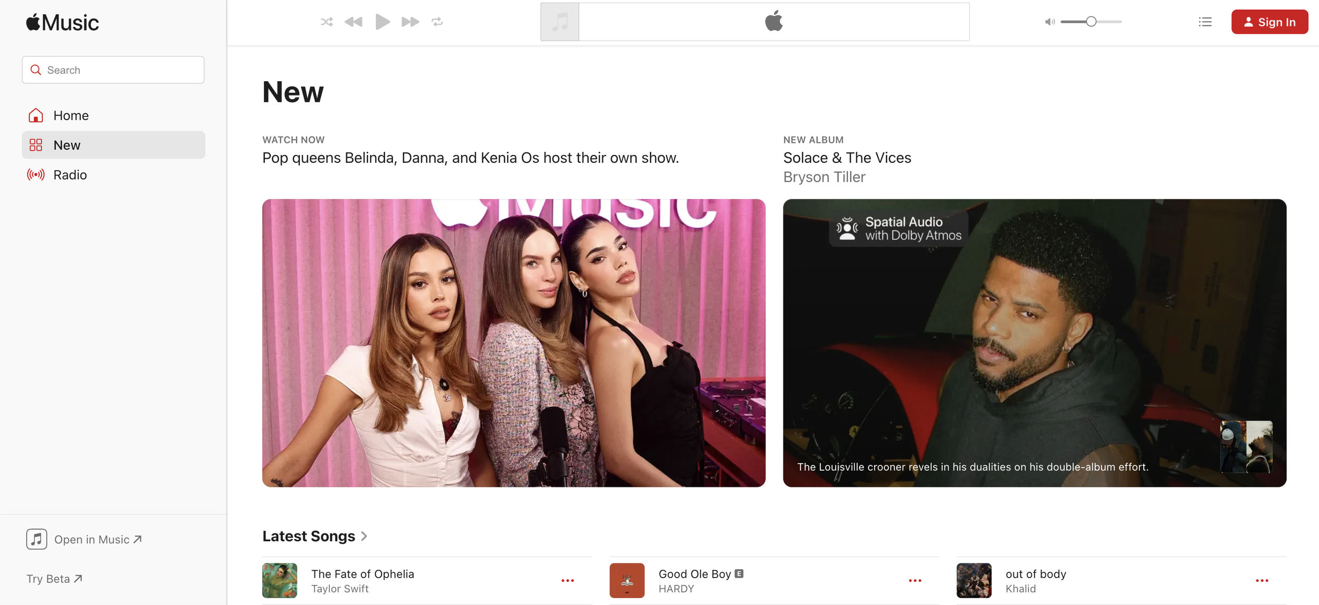Skip to the previous track
The width and height of the screenshot is (1319, 605).
[353, 22]
